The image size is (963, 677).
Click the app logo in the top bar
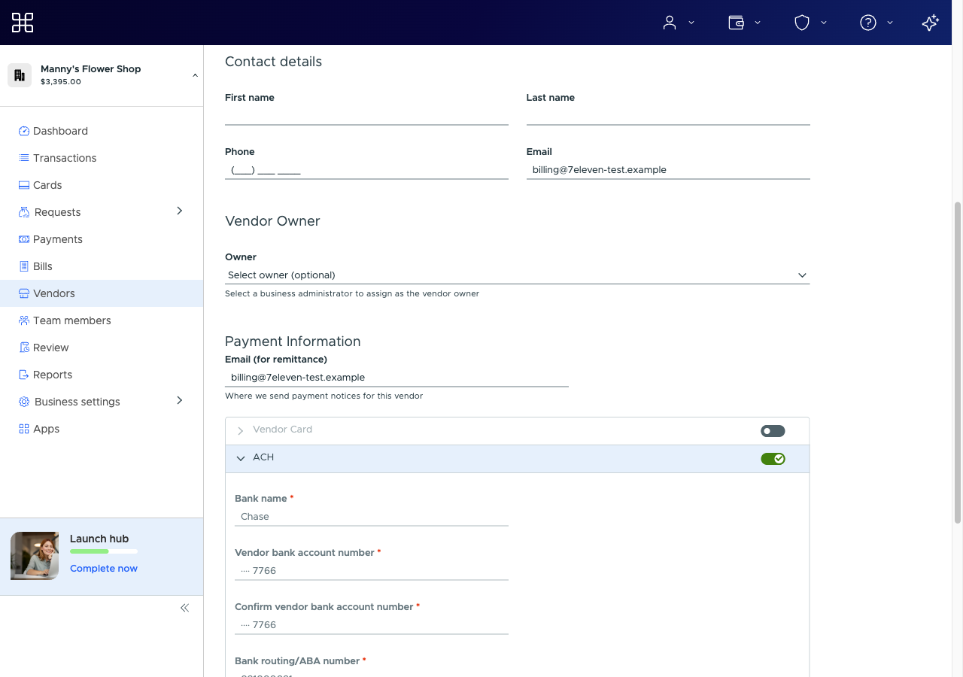(23, 23)
